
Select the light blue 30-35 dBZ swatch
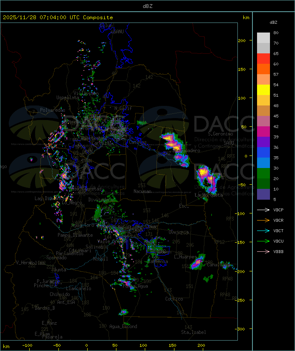[x=263, y=163]
